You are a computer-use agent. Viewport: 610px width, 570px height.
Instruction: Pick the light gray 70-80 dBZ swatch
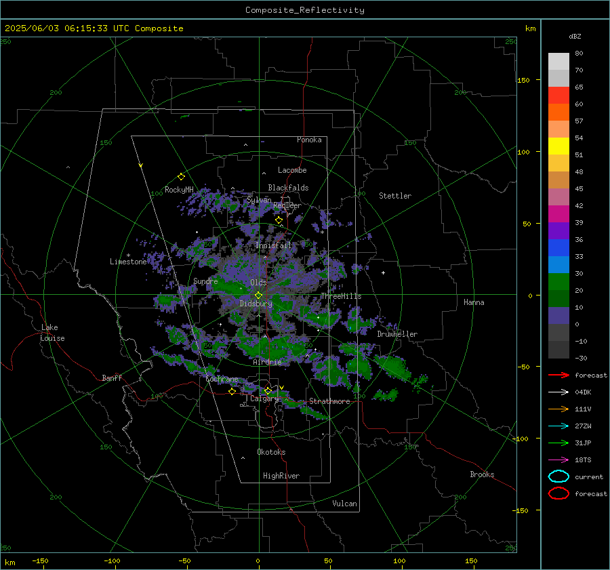[x=558, y=62]
